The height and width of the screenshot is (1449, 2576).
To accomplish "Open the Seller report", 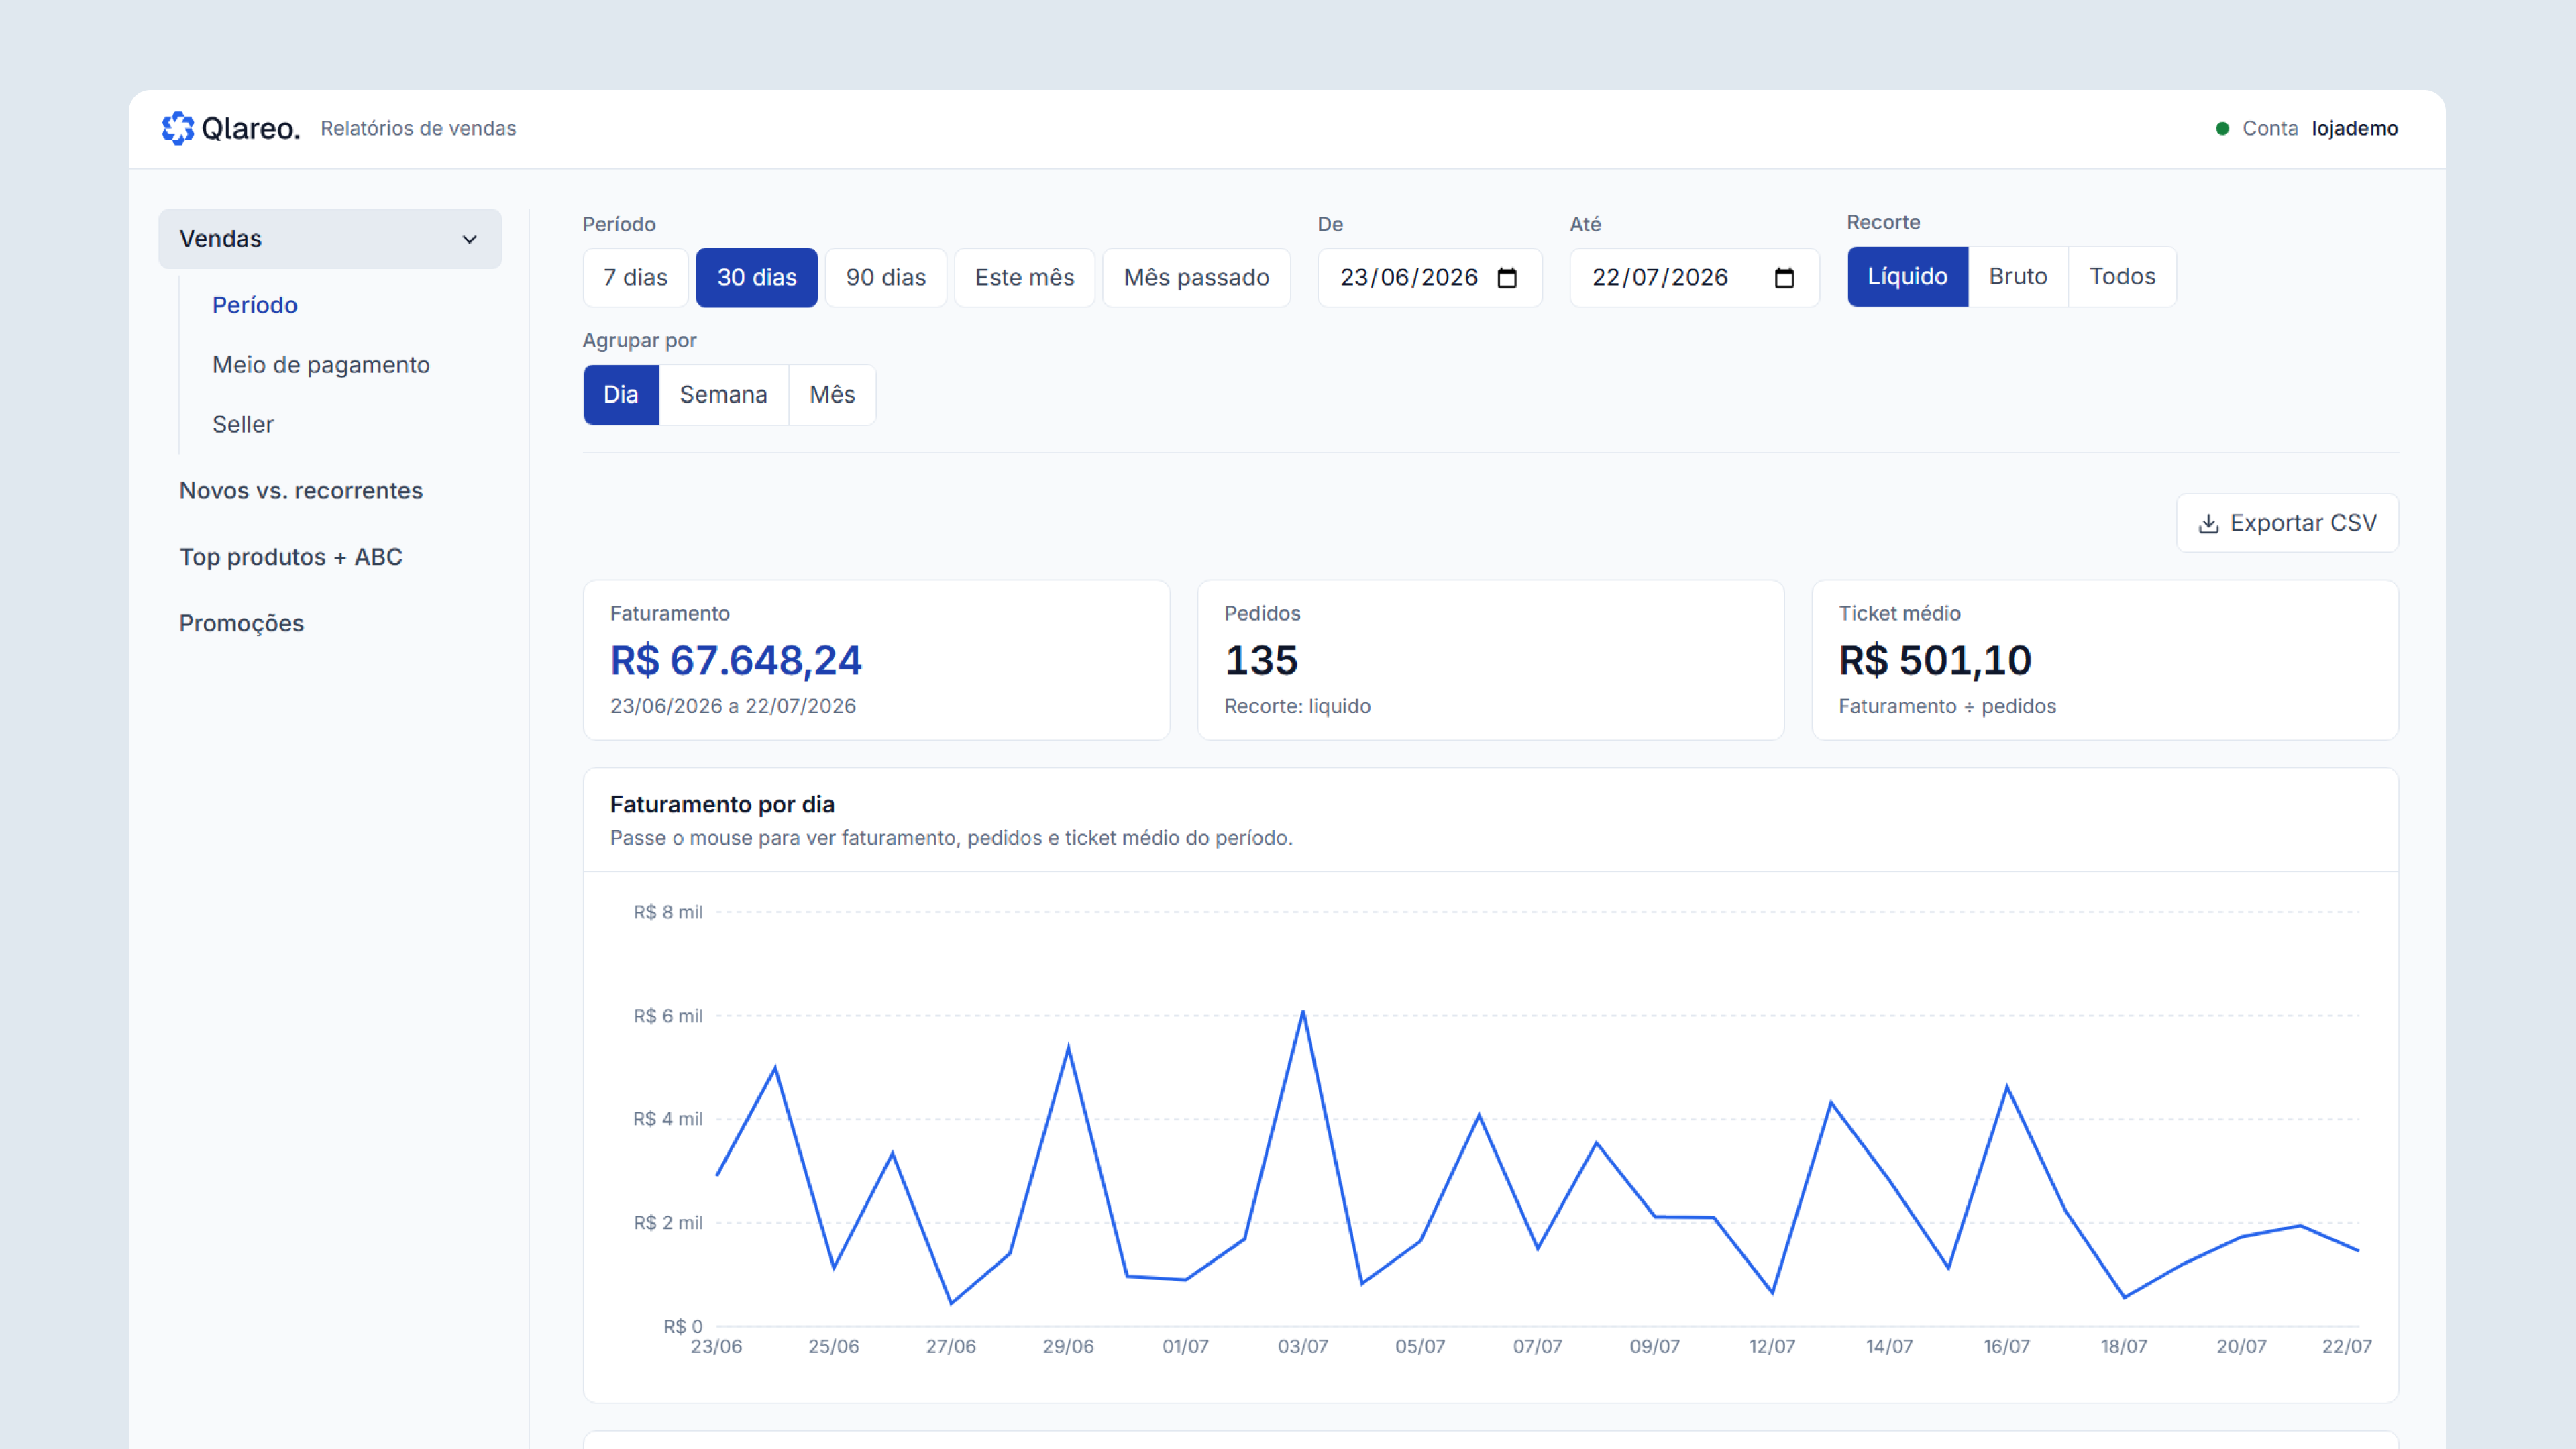I will point(243,425).
